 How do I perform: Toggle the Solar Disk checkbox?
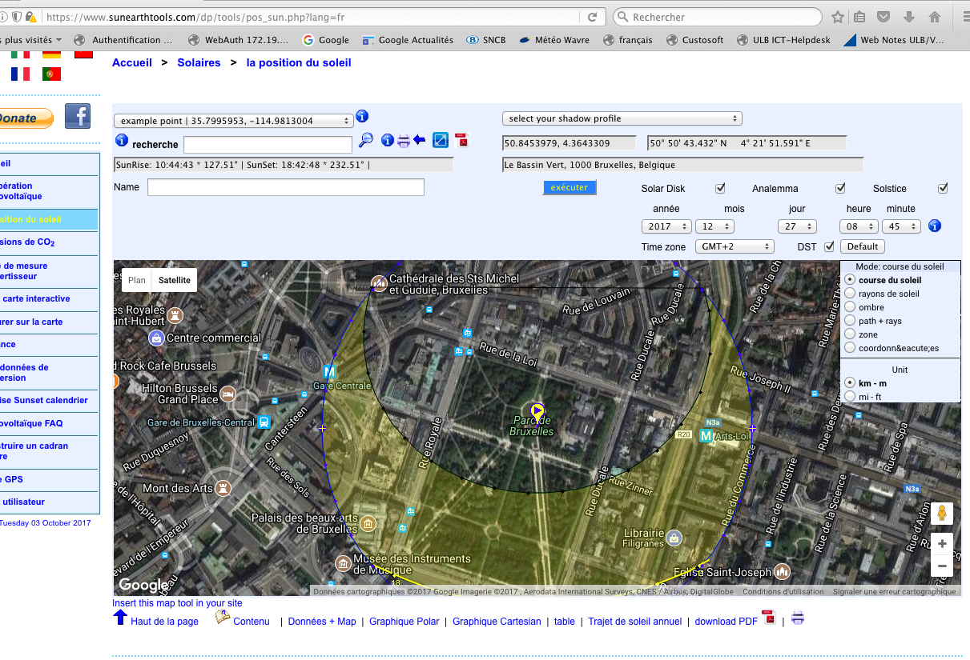720,189
